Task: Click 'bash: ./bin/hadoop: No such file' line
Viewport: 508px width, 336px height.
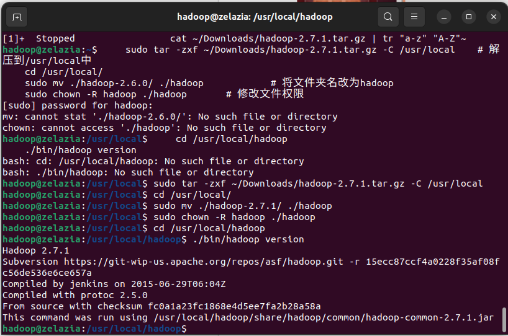Action: click(128, 172)
